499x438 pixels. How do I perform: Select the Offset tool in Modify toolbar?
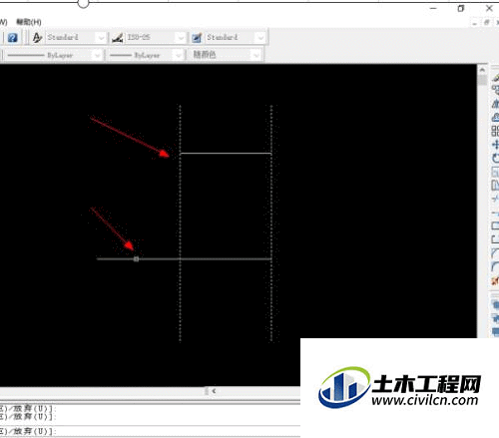click(495, 117)
